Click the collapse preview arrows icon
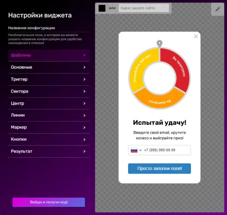 (218, 9)
